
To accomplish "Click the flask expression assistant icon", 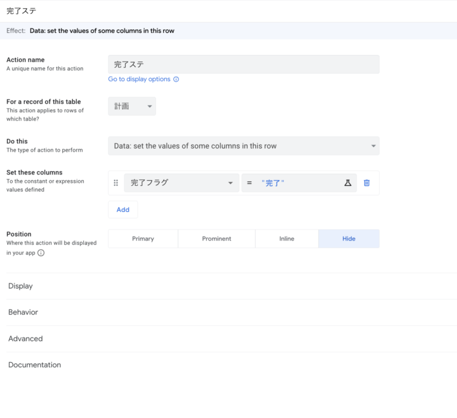I will click(x=348, y=183).
